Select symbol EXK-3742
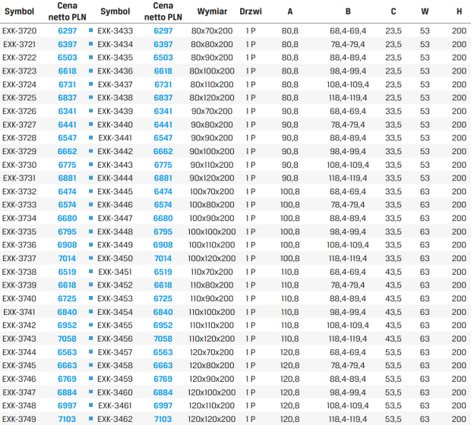The image size is (471, 425). coord(19,326)
